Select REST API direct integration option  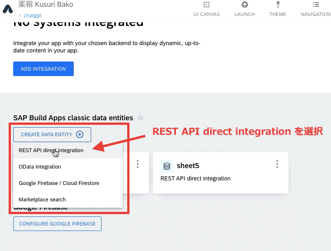(x=68, y=150)
